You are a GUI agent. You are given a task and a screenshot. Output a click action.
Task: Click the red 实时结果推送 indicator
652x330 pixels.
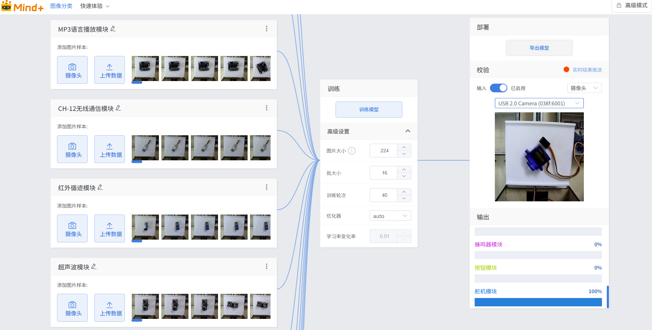click(x=566, y=70)
